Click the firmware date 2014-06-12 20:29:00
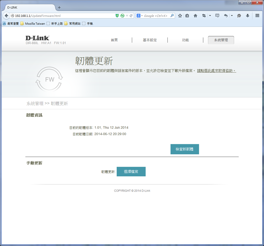264x246 pixels. click(110, 134)
